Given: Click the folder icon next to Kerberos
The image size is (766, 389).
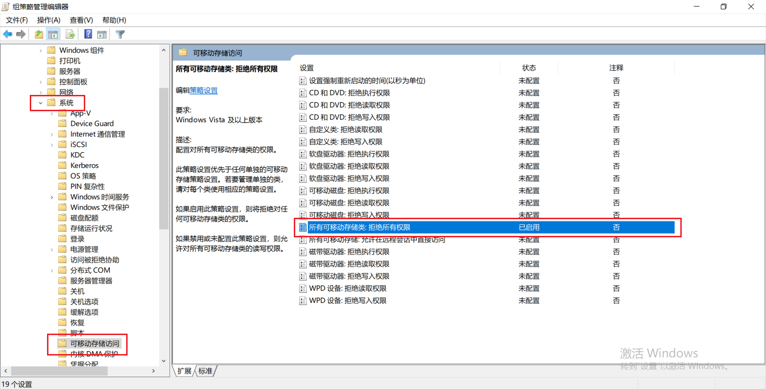Looking at the screenshot, I should [62, 165].
